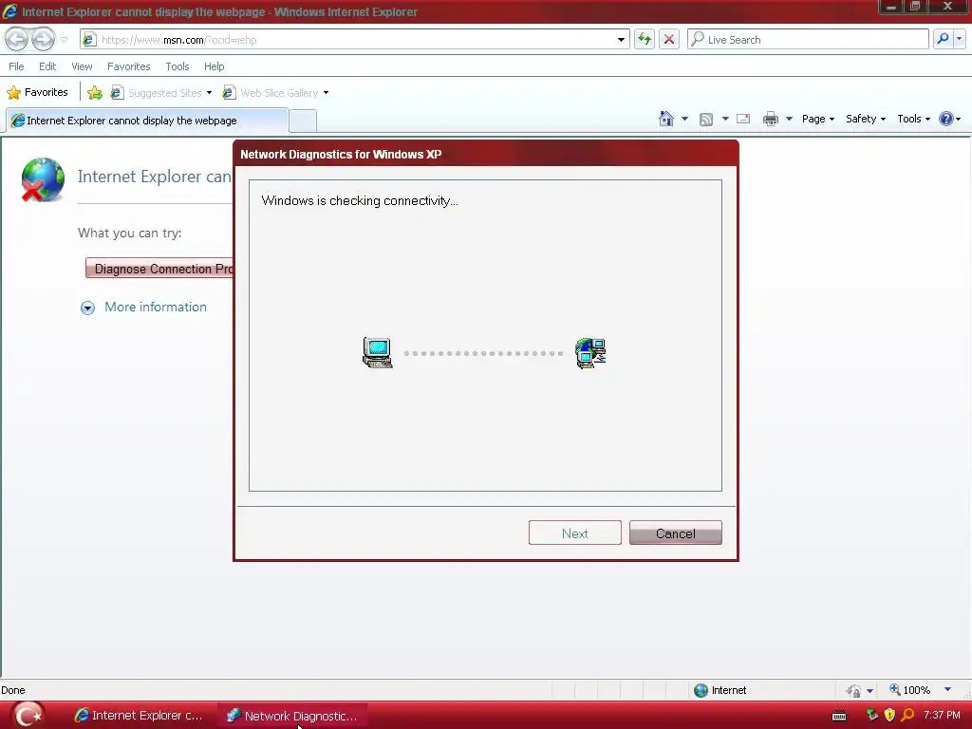Open search provider options dropdown arrow
The image size is (972, 729).
click(959, 39)
